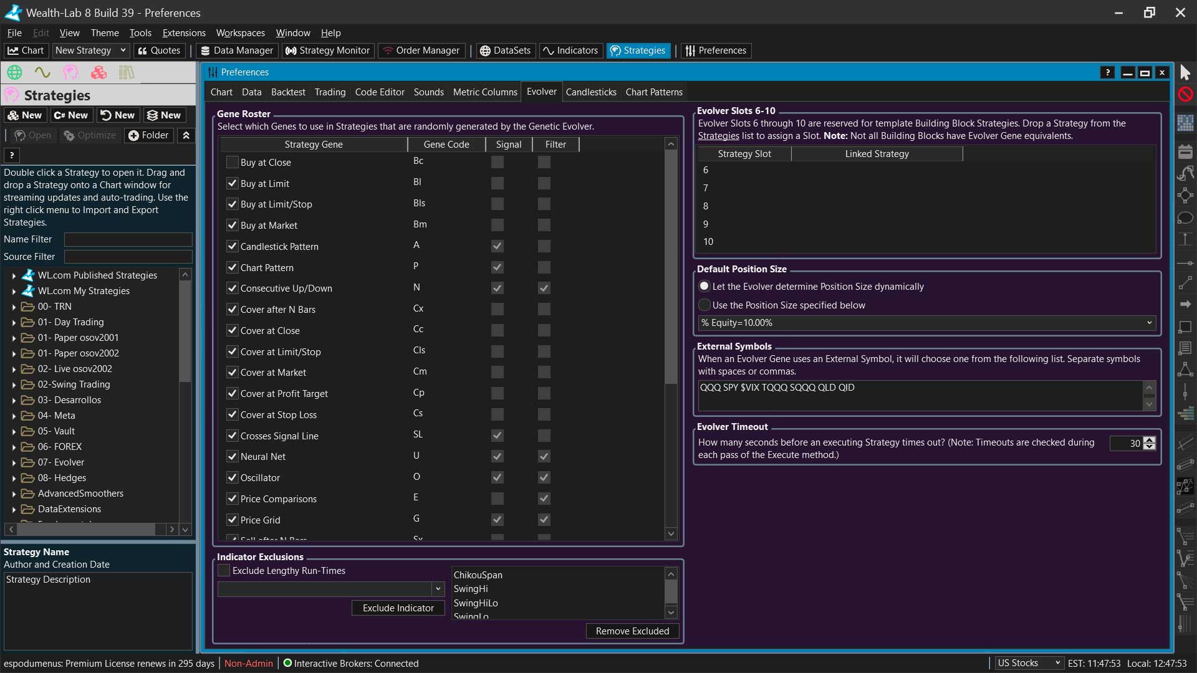This screenshot has height=673, width=1197.
Task: Click the red building blocks icon
Action: tap(99, 72)
